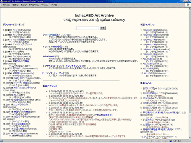
Task: Click announcement 1 dated 2006-09-03 by kuha
Action: tap(66, 91)
